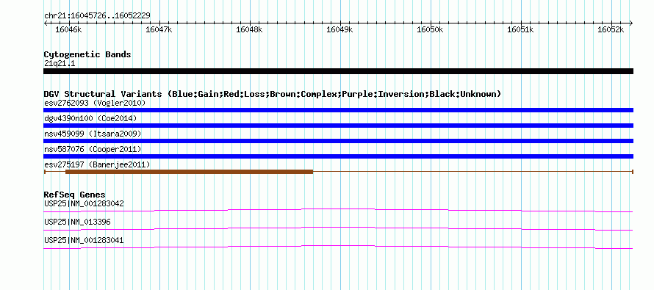Open variant esv275197 (Banerjee2011) label
Image resolution: width=654 pixels, height=290 pixels.
click(x=97, y=164)
